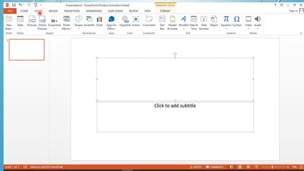Image resolution: width=304 pixels, height=171 pixels.
Task: Switch to the SLIDE SHOW tab
Action: [x=115, y=11]
